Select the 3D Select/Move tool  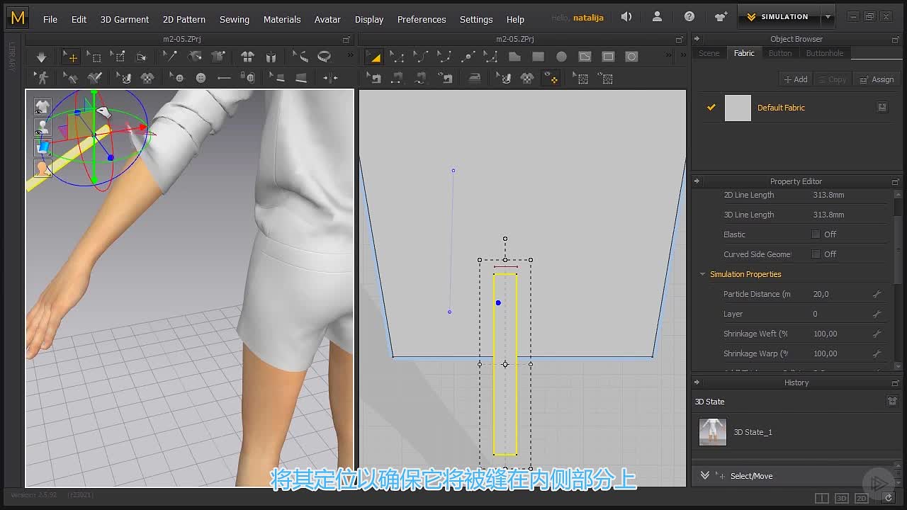point(71,57)
